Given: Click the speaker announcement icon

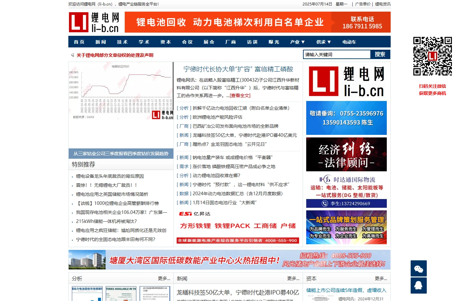Looking at the screenshot, I should 73,55.
